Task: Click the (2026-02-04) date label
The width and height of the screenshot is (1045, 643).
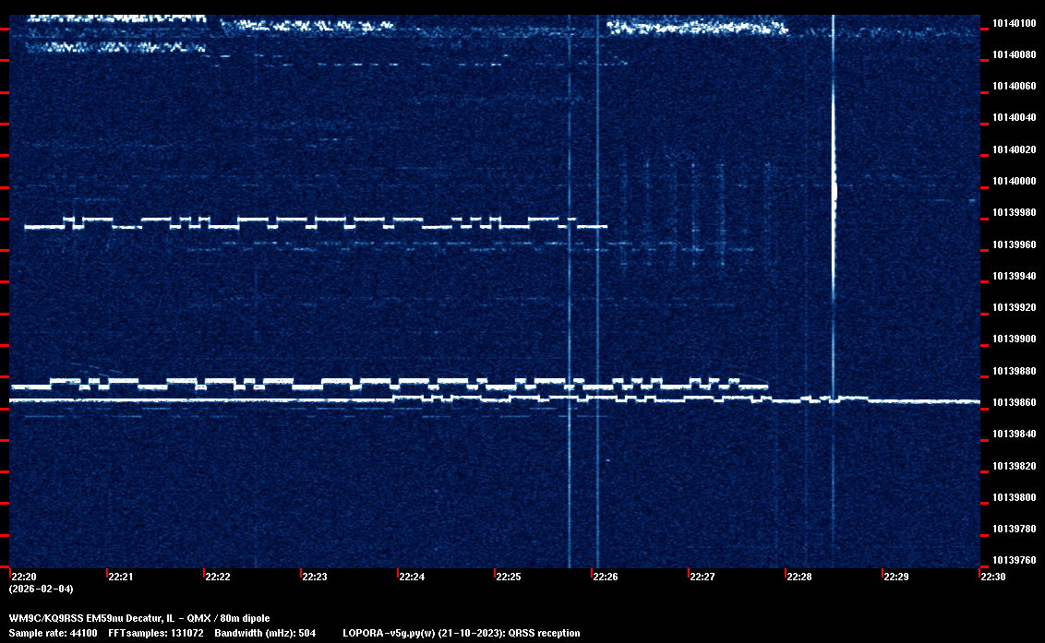Action: pyautogui.click(x=41, y=589)
